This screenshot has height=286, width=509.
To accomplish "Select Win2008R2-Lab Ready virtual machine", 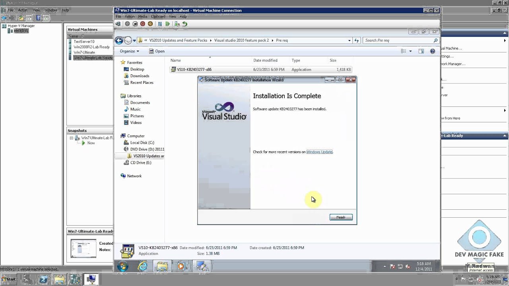I will click(x=91, y=47).
